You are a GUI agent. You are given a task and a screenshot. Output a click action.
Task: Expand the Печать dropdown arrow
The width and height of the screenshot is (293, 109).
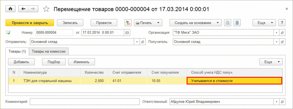pos(158,23)
